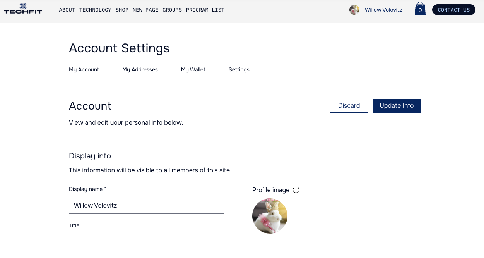Screen dimensions: 484x258
Task: Open the PROGRAM LIST menu item
Action: [205, 10]
